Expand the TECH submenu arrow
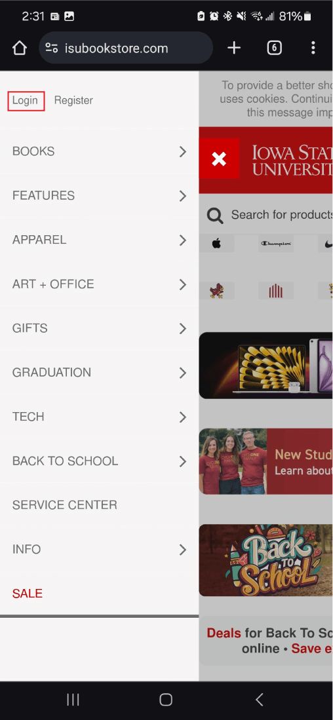This screenshot has height=720, width=333. click(183, 417)
